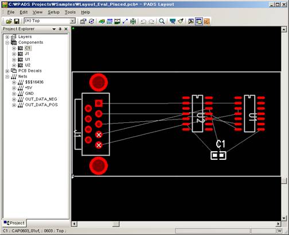This screenshot has width=289, height=235.
Task: Toggle the Output window toolbar button
Action: 191,21
